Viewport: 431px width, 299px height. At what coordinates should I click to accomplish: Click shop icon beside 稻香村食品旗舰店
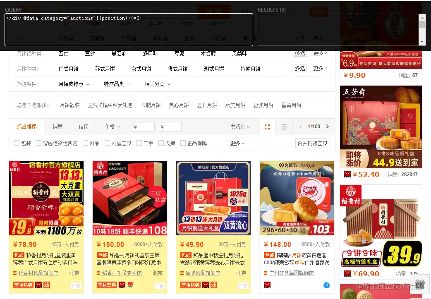(x=15, y=273)
